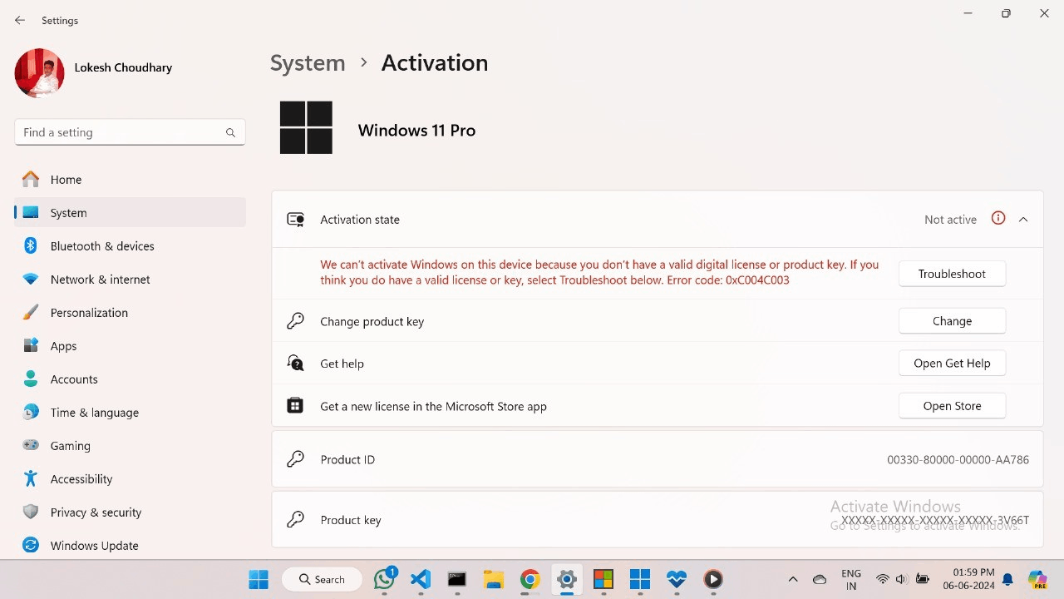This screenshot has height=599, width=1064.
Task: Click the OneDrive cloud tray icon
Action: point(820,579)
